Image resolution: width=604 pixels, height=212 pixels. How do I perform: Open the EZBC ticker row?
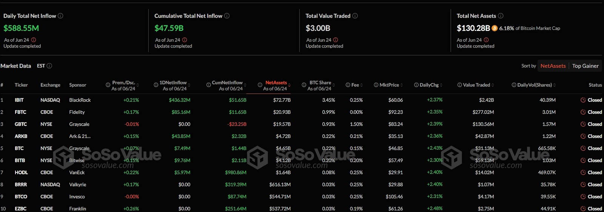[x=302, y=208]
